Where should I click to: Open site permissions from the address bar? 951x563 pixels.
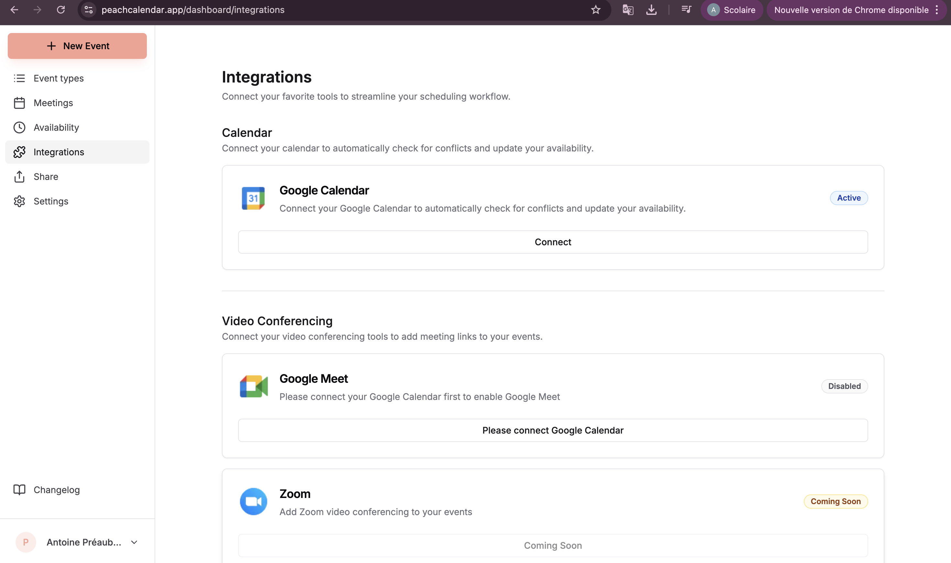click(x=88, y=10)
